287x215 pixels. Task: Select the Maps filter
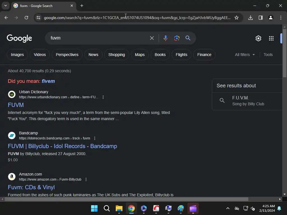click(x=140, y=55)
